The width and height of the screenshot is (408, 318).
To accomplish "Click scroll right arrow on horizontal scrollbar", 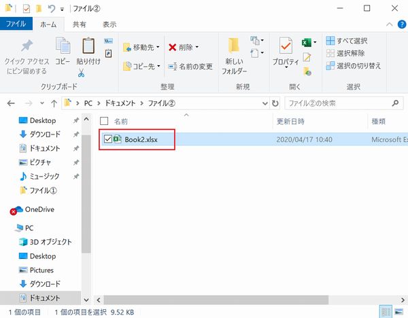I will pos(403,300).
